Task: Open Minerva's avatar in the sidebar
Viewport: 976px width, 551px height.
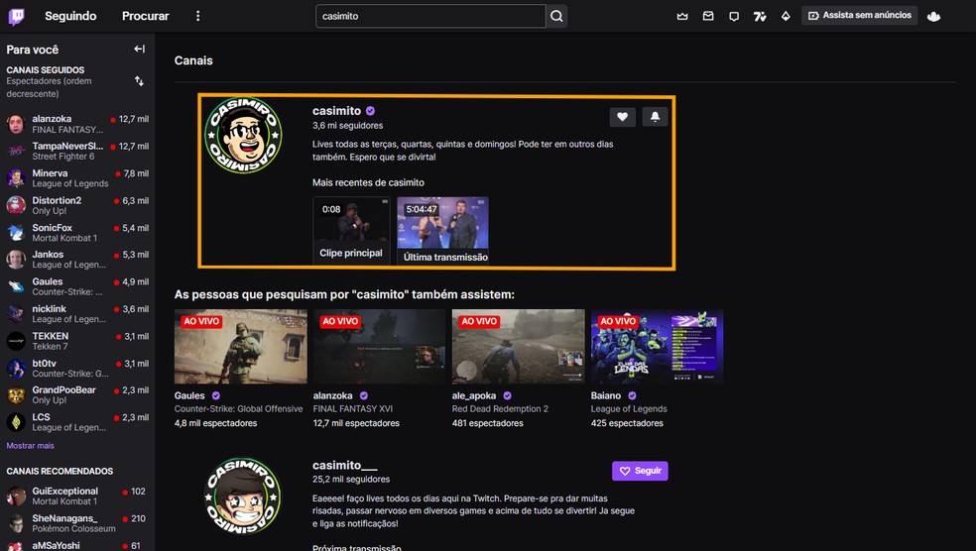Action: 16,177
